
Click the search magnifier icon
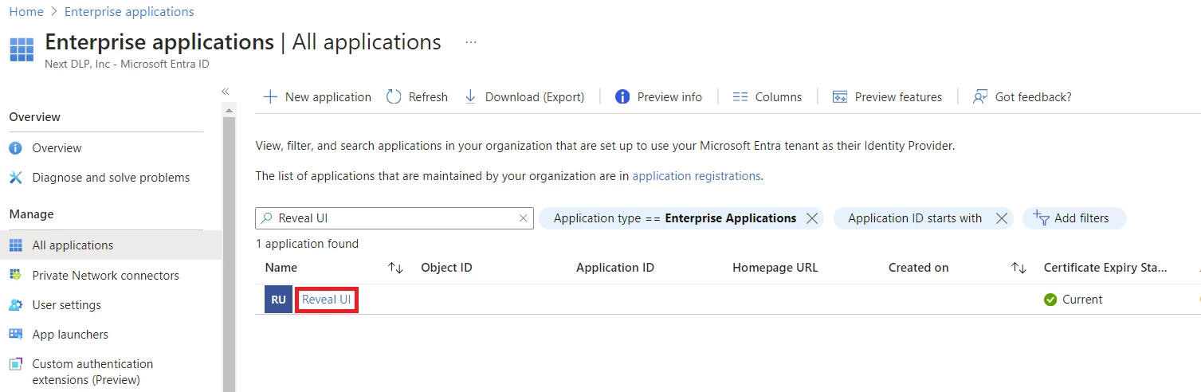click(x=266, y=218)
